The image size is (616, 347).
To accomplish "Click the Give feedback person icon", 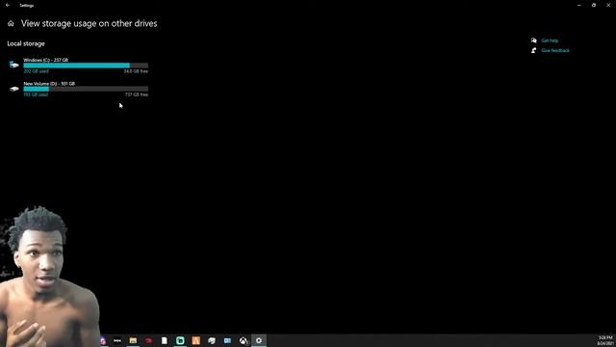I will tap(533, 50).
